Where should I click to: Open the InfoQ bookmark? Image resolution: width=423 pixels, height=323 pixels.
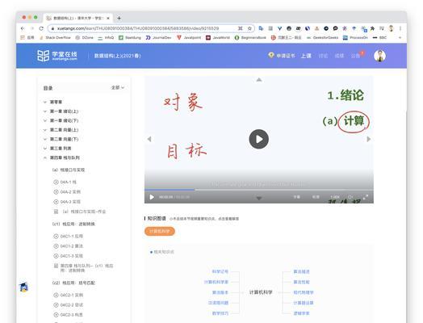pyautogui.click(x=106, y=37)
